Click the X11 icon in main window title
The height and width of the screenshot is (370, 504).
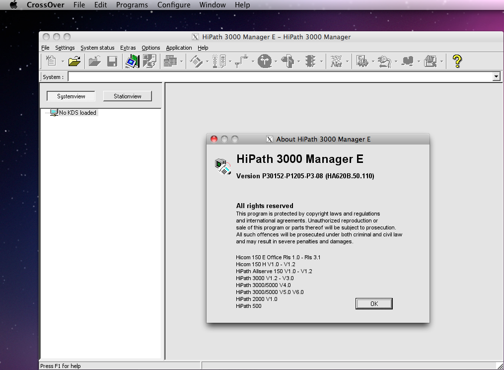(196, 37)
